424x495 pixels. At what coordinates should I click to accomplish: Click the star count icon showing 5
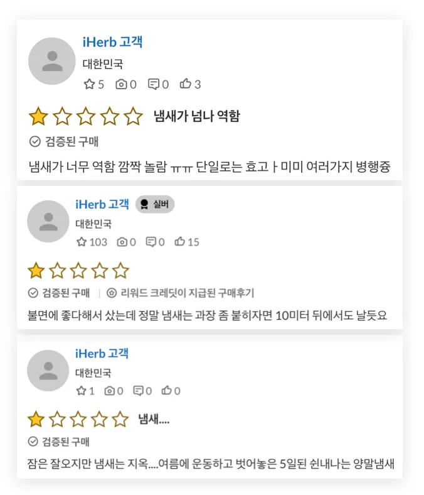tap(89, 84)
